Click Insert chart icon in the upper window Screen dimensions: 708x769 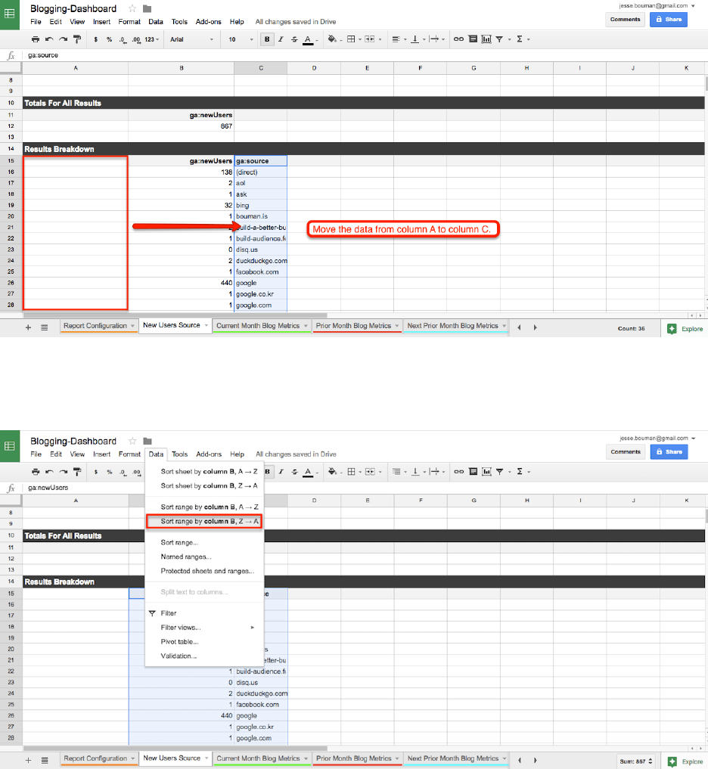486,39
